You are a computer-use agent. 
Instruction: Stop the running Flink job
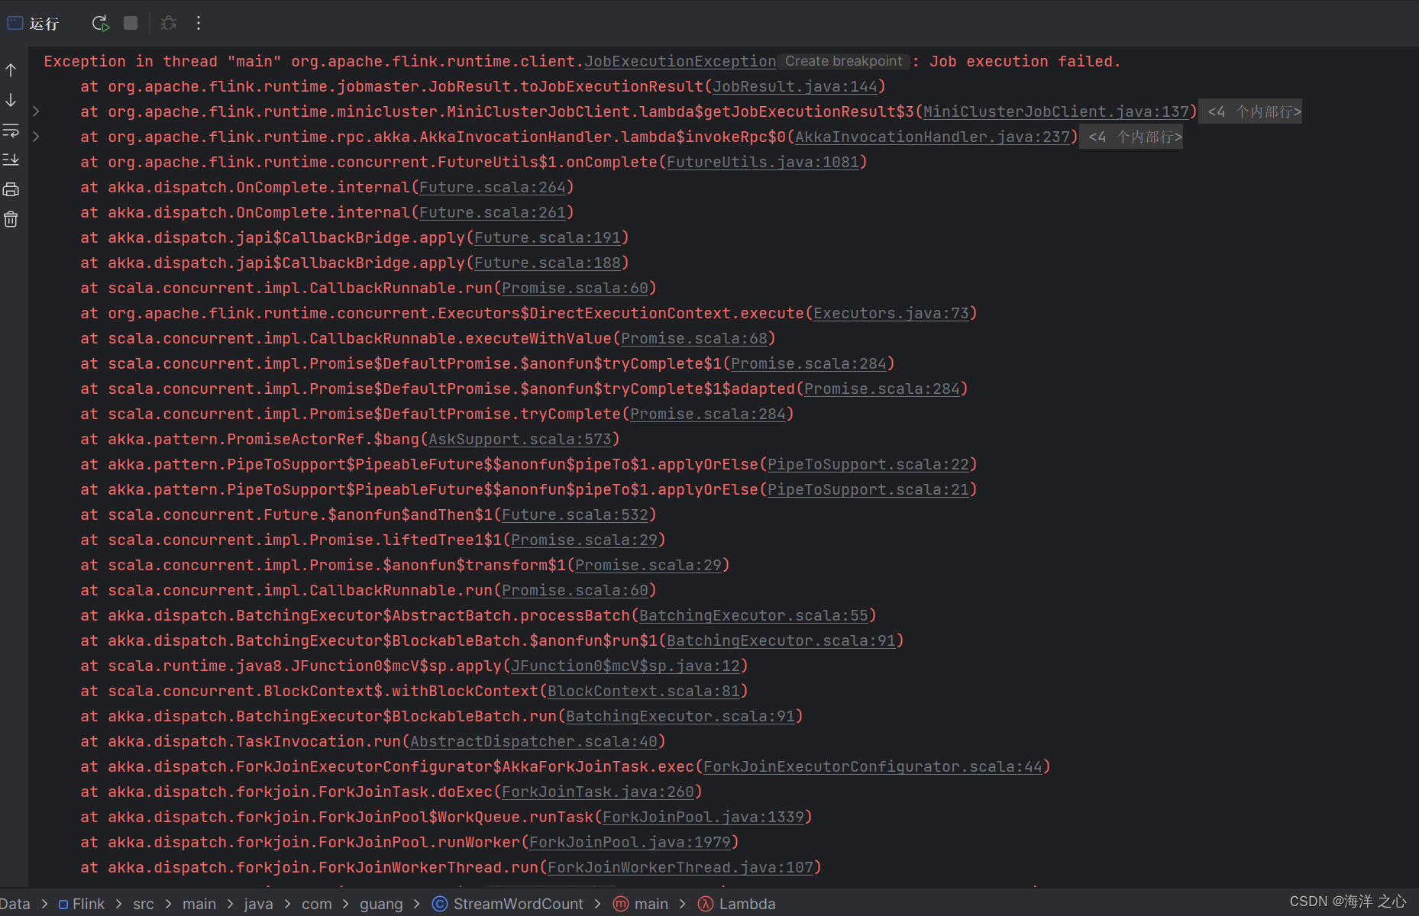(130, 23)
